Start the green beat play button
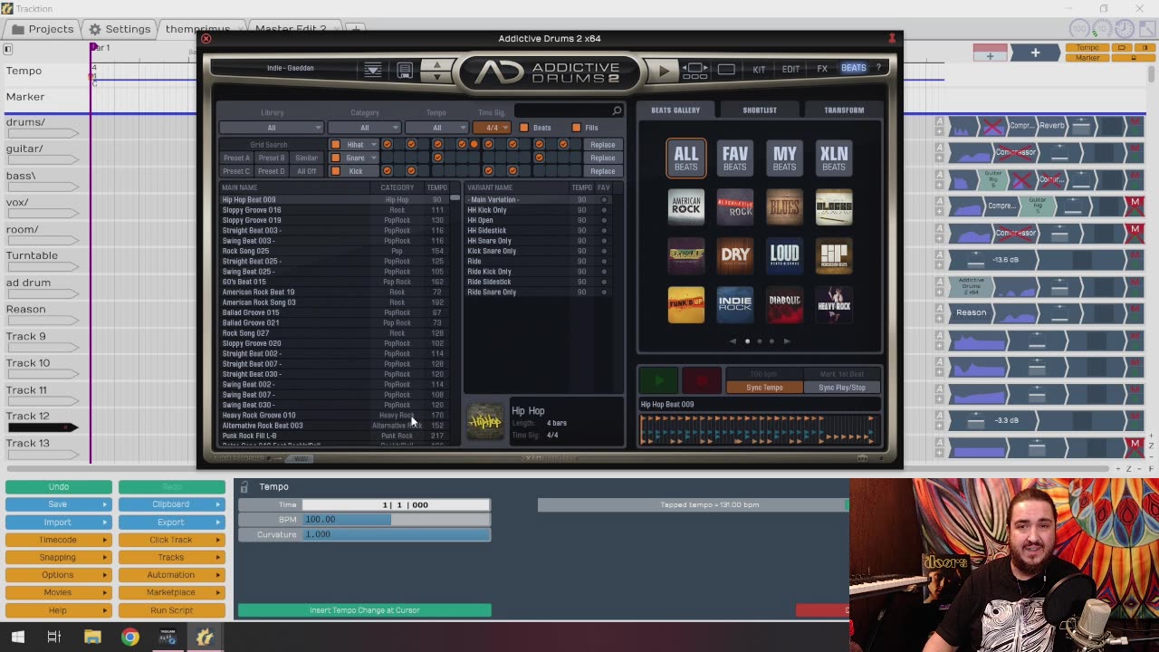Image resolution: width=1159 pixels, height=652 pixels. (x=659, y=380)
